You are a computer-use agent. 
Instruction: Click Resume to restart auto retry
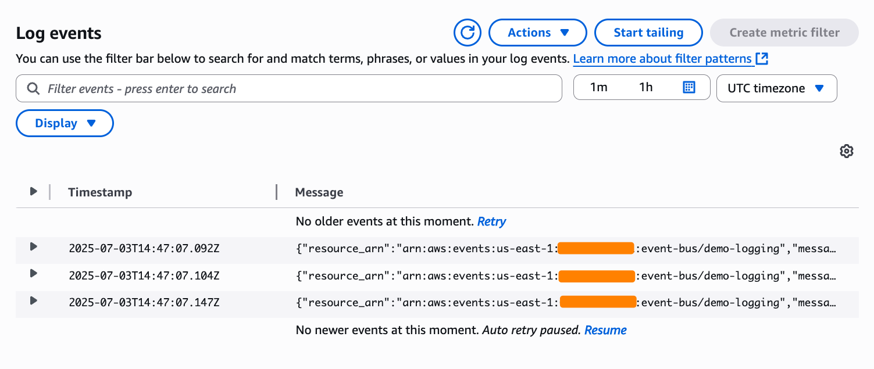coord(605,330)
